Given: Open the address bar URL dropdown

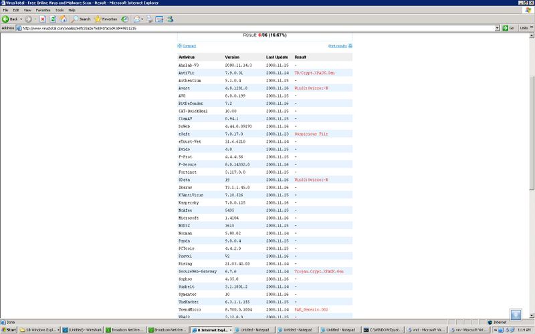Looking at the screenshot, I should point(497,28).
